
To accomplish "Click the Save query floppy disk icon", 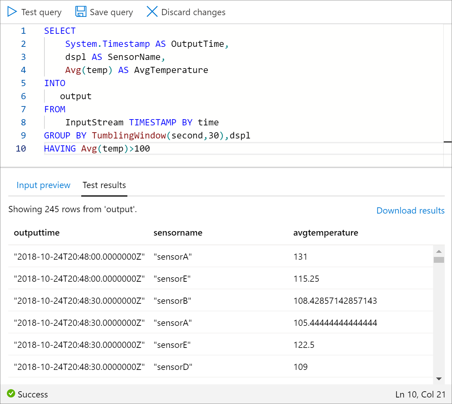I will 81,12.
